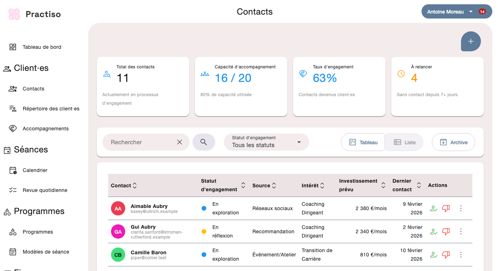Switch to the Liste view
This screenshot has width=498, height=271.
tap(404, 142)
